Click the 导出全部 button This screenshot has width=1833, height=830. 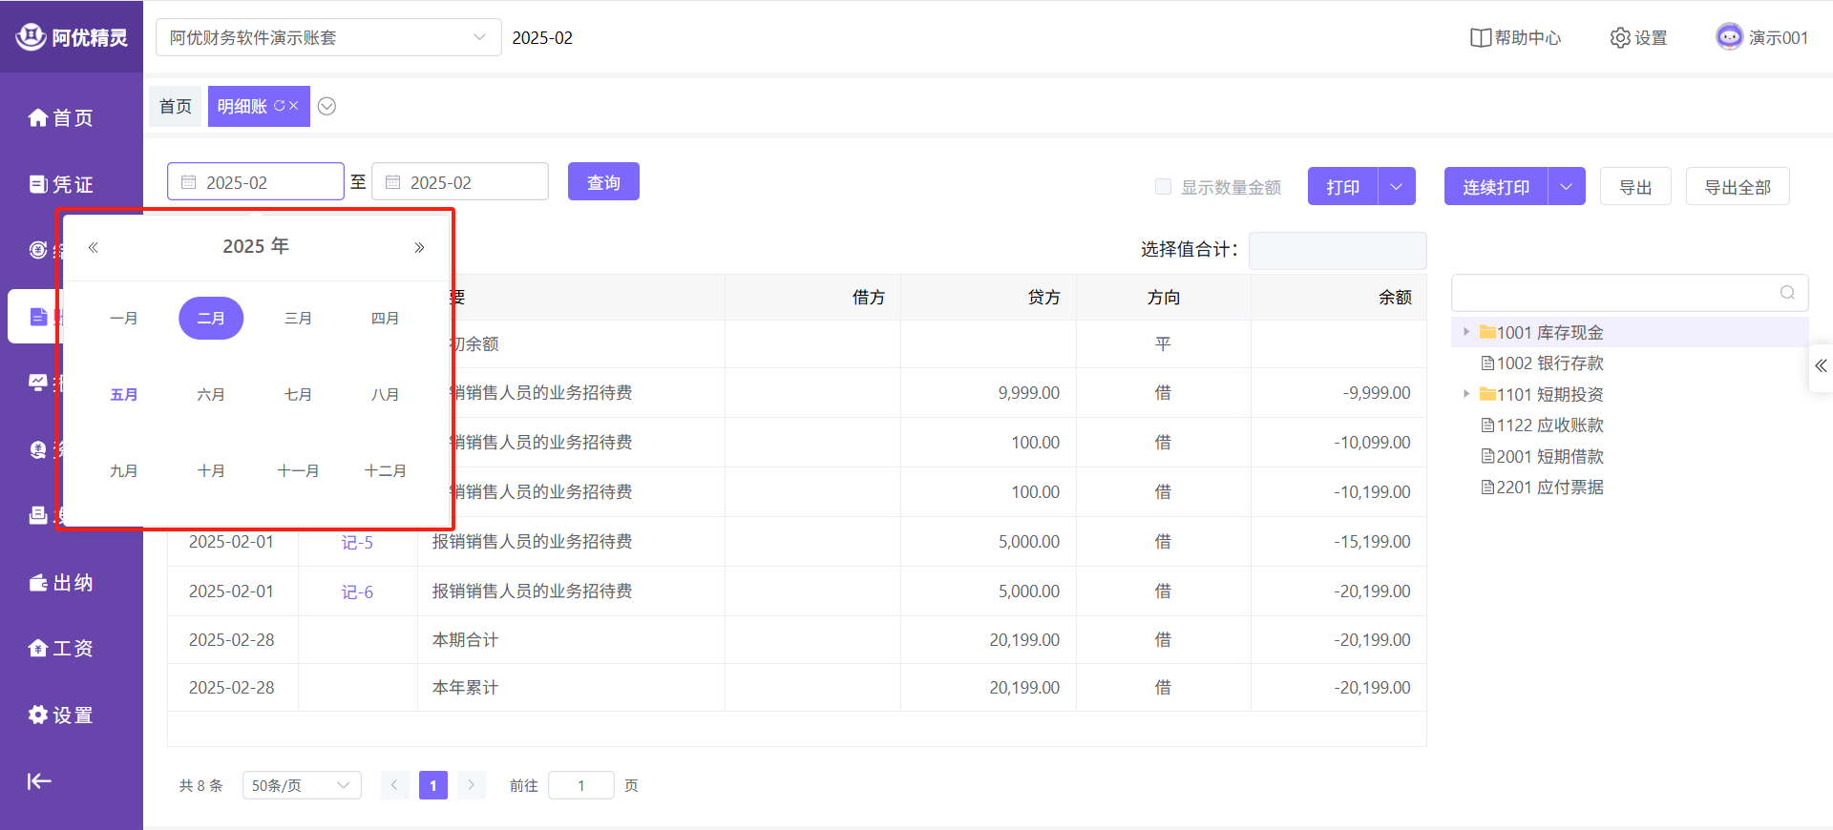(x=1737, y=187)
